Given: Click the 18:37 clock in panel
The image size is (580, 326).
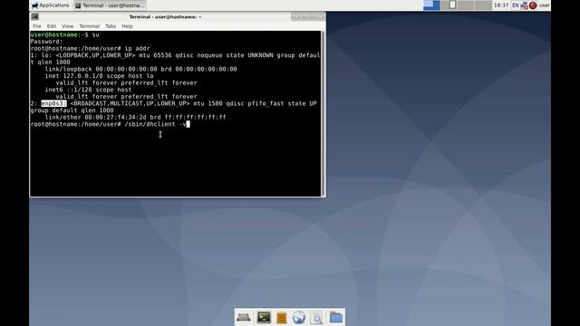Looking at the screenshot, I should (501, 5).
